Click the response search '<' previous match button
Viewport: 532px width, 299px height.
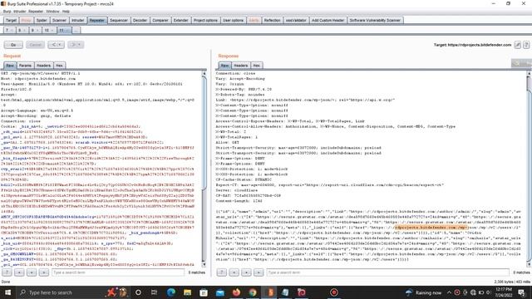point(234,272)
